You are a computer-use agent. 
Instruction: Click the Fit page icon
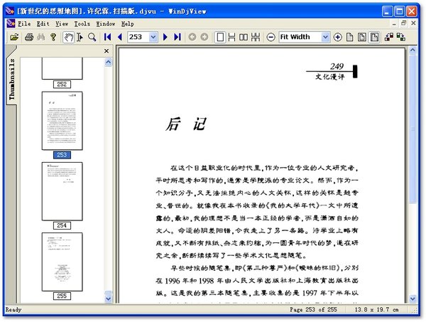pyautogui.click(x=361, y=37)
